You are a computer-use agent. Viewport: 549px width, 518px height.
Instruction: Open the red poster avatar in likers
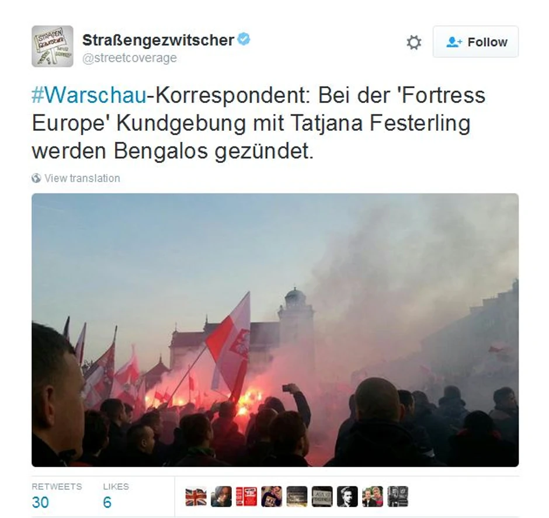pos(246,496)
